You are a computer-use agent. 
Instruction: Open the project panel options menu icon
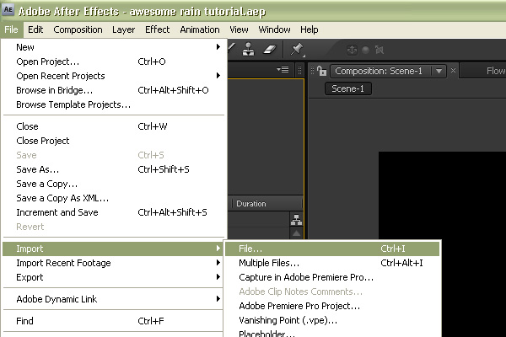[x=283, y=70]
